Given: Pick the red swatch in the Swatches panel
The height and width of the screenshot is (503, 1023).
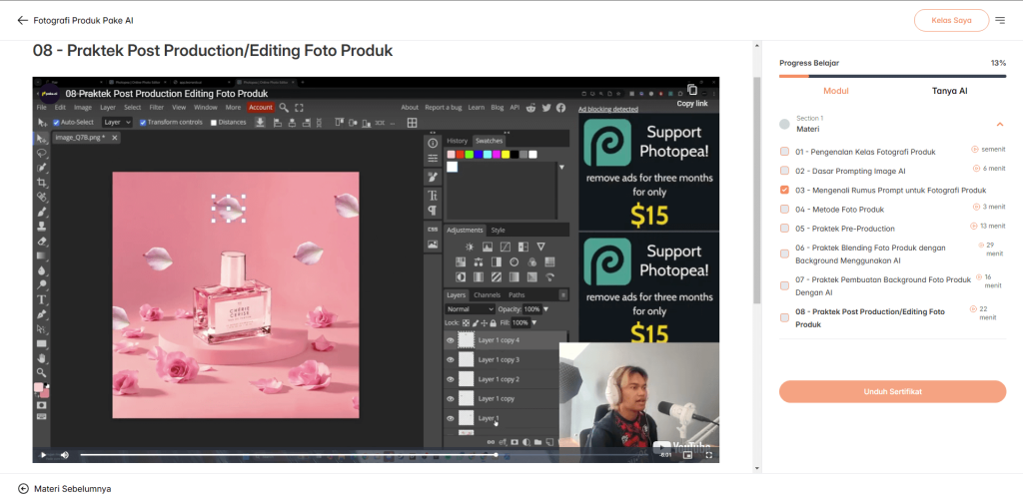Looking at the screenshot, I should coord(460,155).
